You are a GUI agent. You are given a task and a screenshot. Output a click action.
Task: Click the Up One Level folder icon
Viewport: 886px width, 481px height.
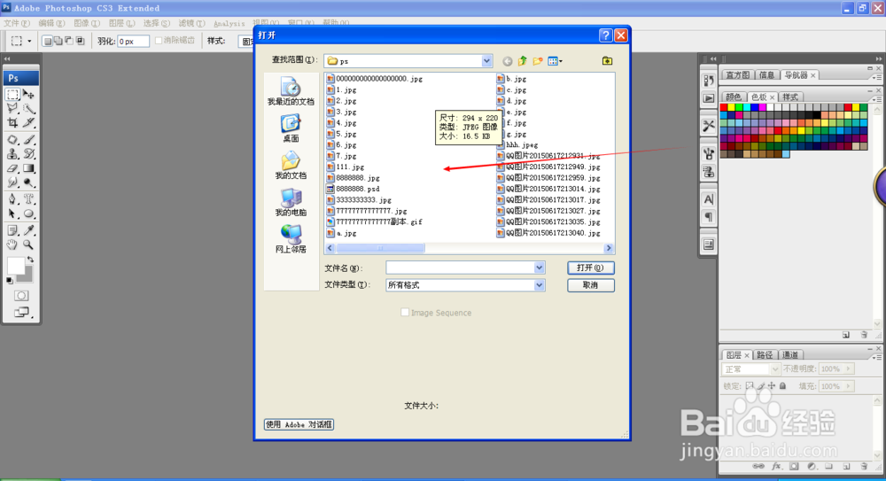523,60
